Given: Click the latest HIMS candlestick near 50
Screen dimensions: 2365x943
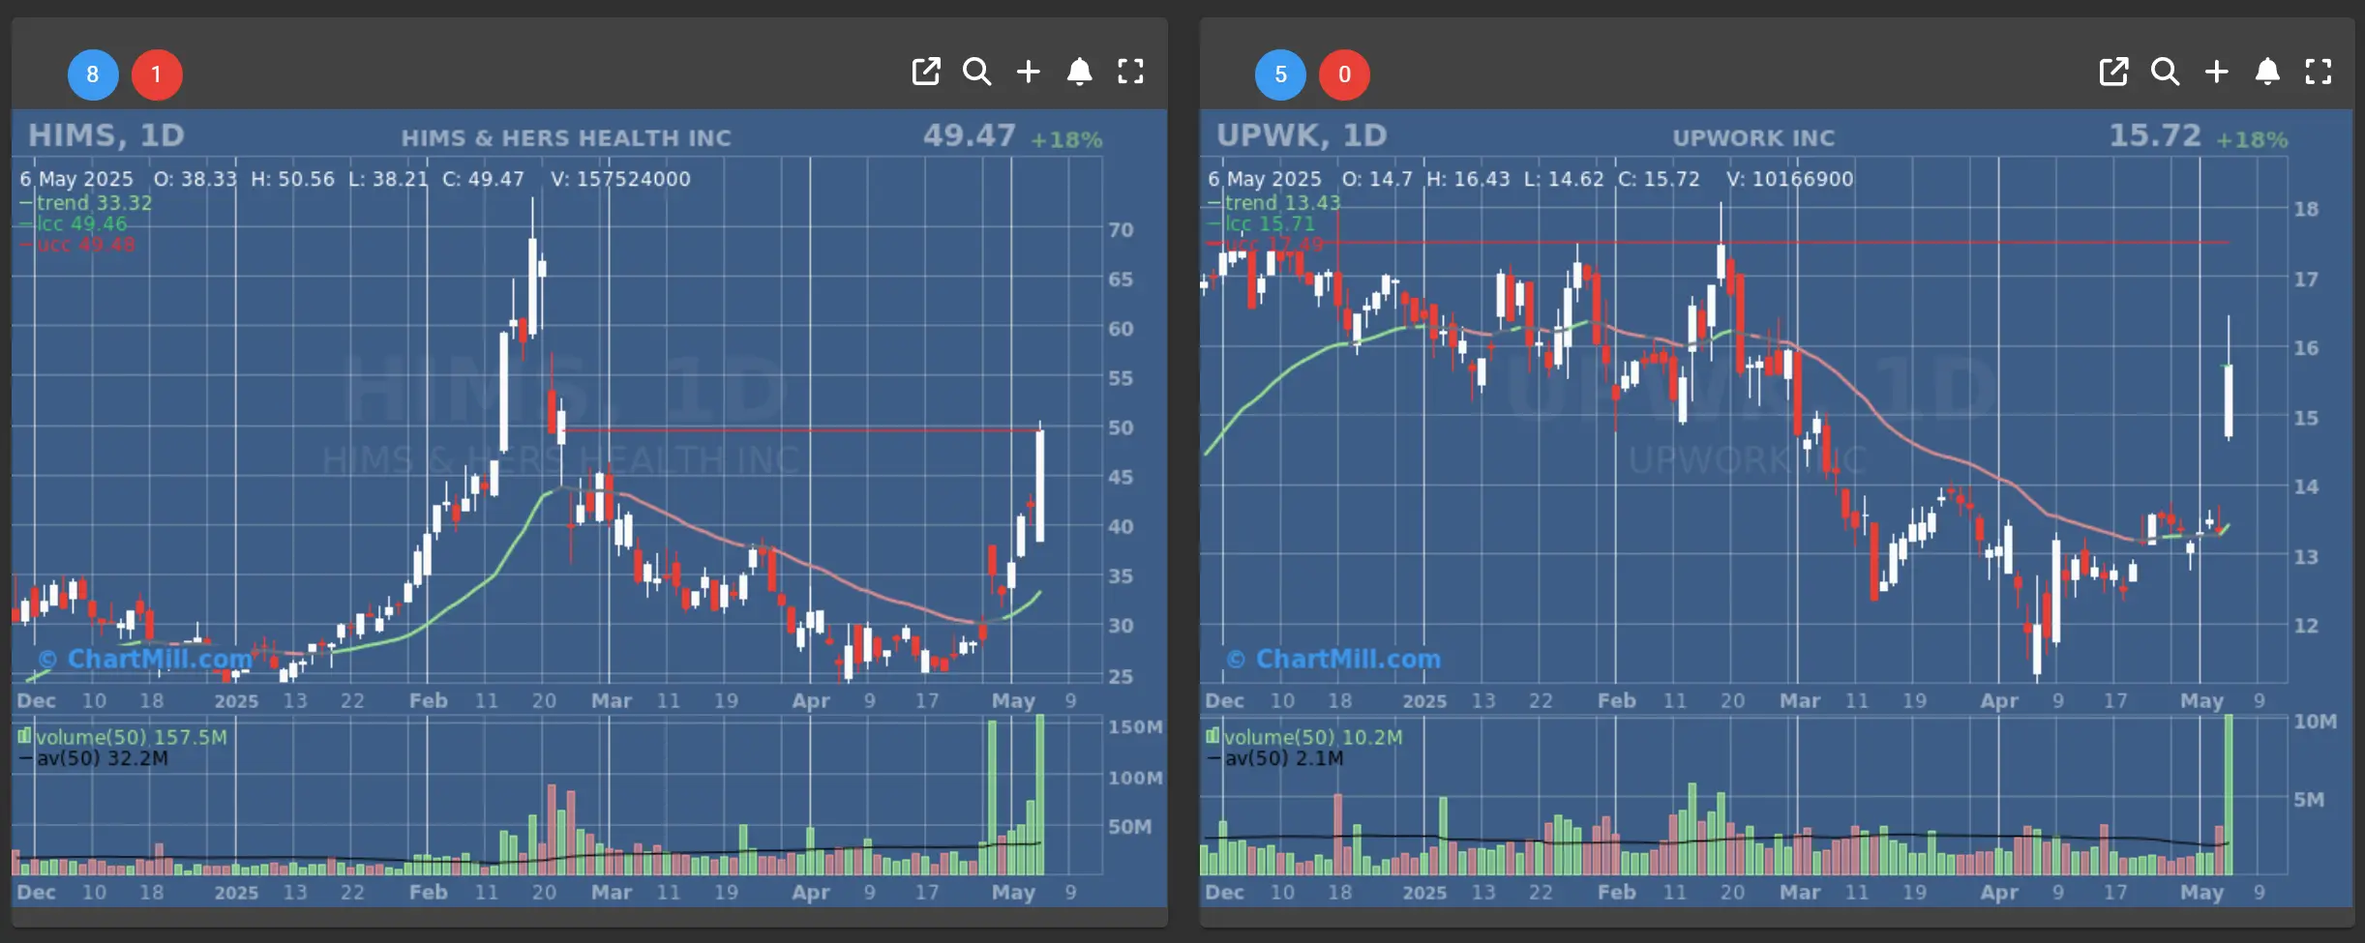Looking at the screenshot, I should (x=1040, y=486).
